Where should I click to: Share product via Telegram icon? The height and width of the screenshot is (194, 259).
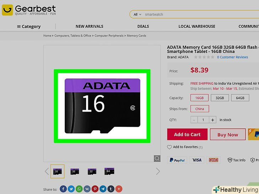103,189
